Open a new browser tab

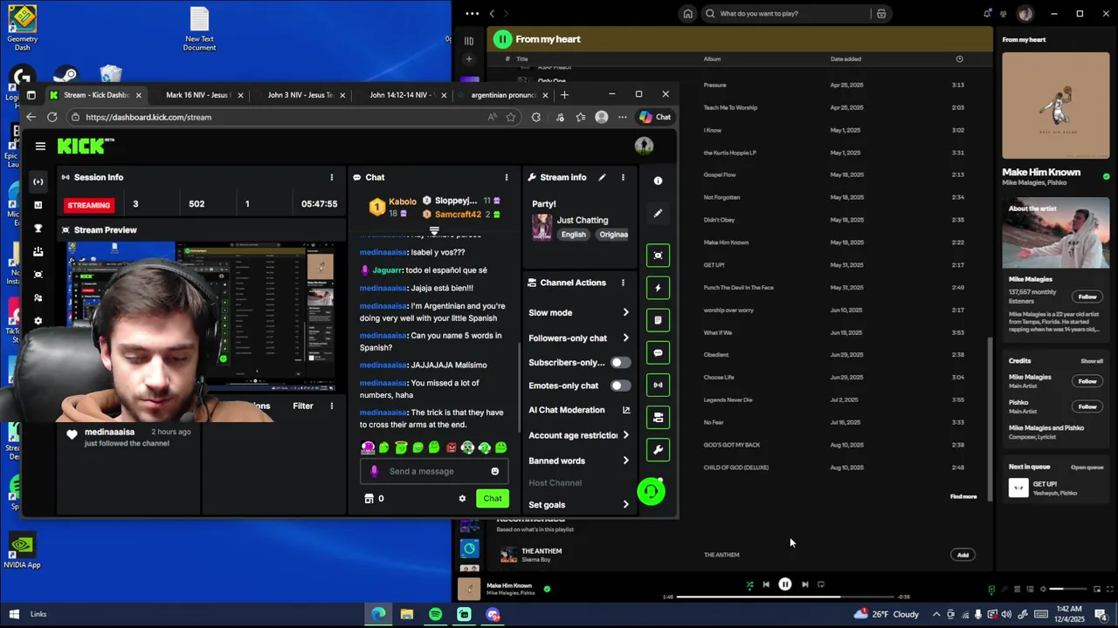tap(564, 94)
